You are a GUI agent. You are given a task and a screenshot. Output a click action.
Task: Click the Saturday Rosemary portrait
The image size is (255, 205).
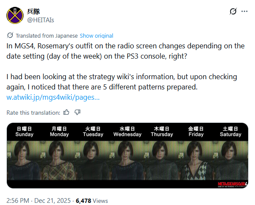[231, 160]
